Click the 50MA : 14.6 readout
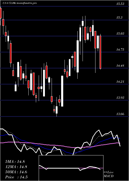This screenshot has width=129, height=181. pyautogui.click(x=16, y=172)
